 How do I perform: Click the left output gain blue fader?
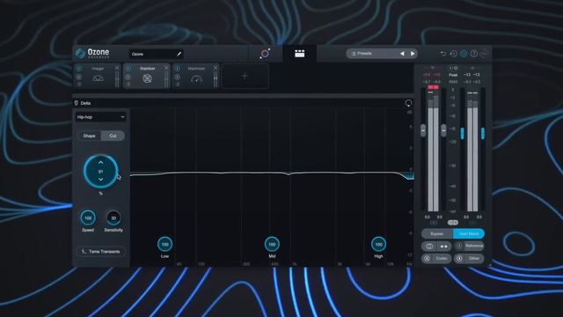coord(463,133)
